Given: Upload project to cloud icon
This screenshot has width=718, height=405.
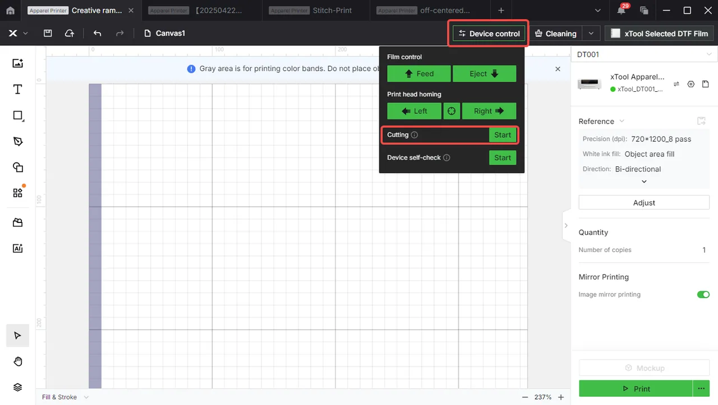Looking at the screenshot, I should [x=70, y=34].
